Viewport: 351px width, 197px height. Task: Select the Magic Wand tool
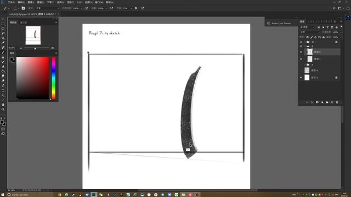coord(3,33)
